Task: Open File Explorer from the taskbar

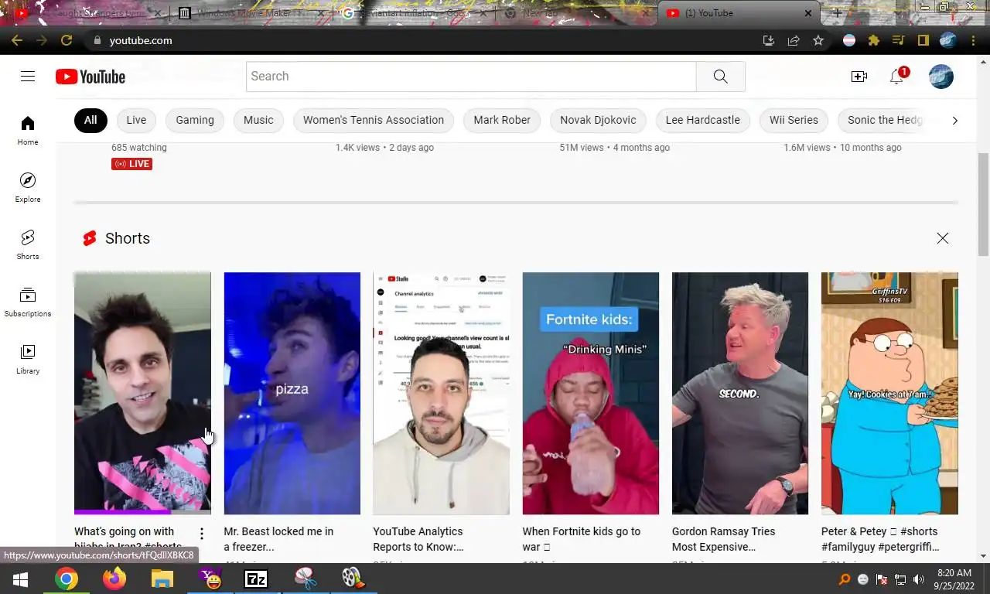Action: (162, 579)
